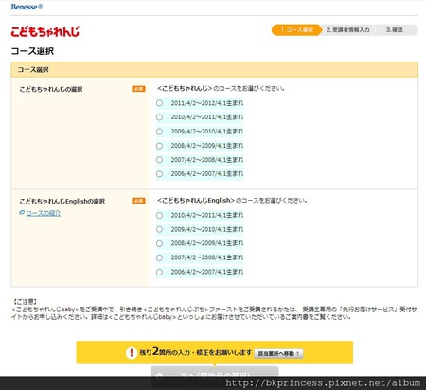Choose 2008/4/2~2009/4/1 radio in English course section
This screenshot has width=426, height=390.
[159, 243]
